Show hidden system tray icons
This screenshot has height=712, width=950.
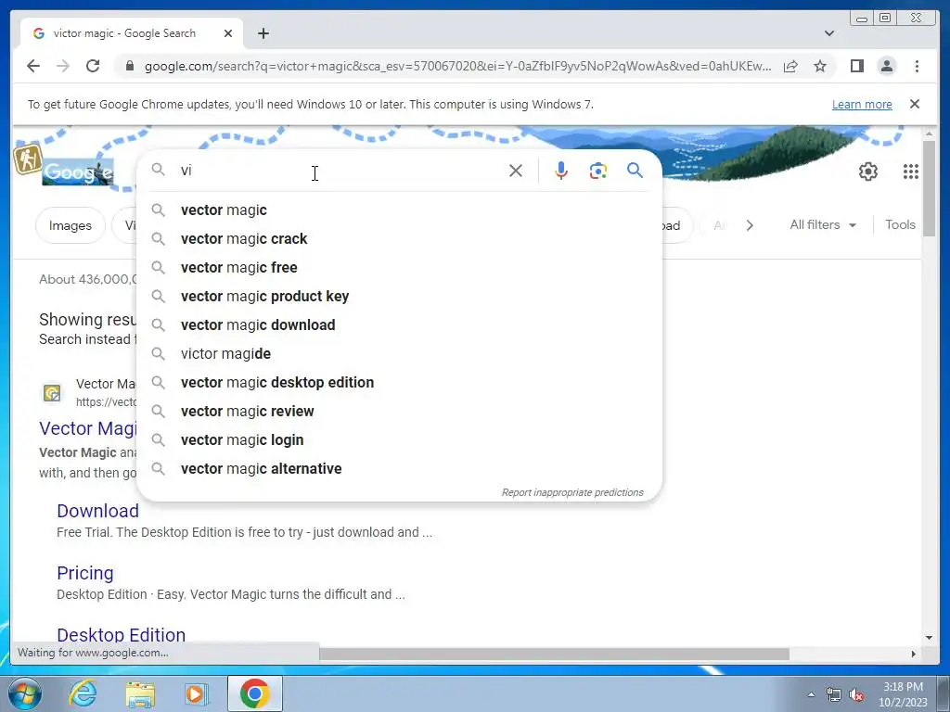click(x=811, y=694)
